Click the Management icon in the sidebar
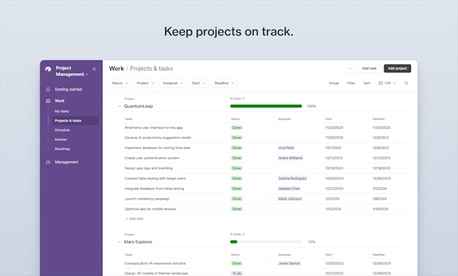The width and height of the screenshot is (458, 276). coord(48,162)
